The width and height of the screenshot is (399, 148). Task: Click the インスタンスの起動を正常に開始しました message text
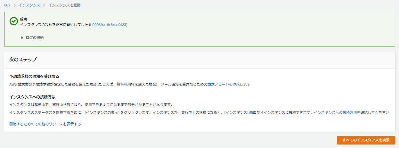coord(54,25)
